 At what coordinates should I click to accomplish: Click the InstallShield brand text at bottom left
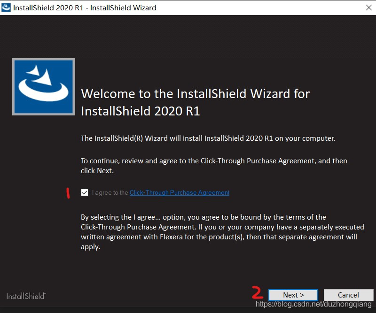26,296
